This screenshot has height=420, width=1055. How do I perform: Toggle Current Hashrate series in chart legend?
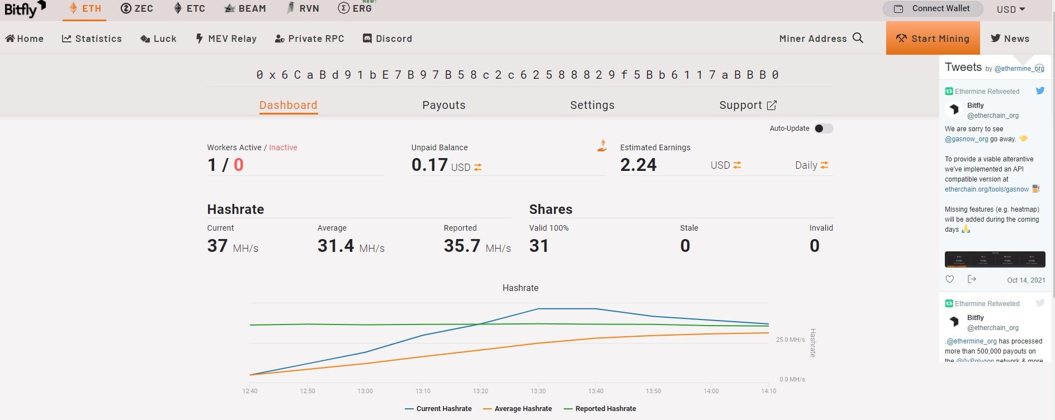click(x=438, y=409)
